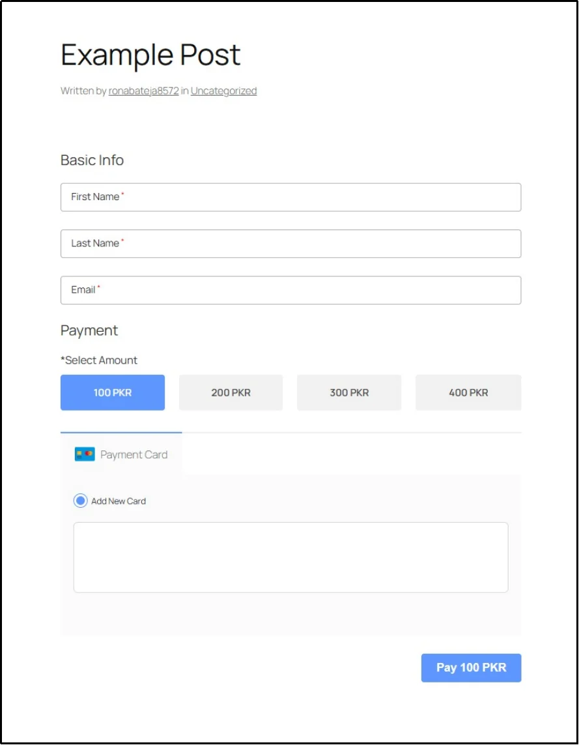Select the 200 PKR amount
This screenshot has height=745, width=579.
tap(231, 392)
